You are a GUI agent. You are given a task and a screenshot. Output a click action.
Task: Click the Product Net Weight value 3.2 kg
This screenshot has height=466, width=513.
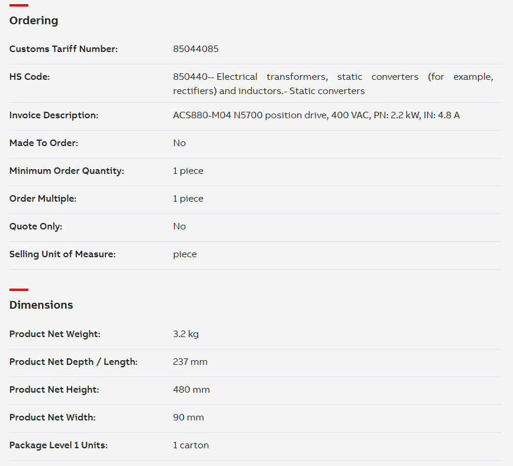186,334
